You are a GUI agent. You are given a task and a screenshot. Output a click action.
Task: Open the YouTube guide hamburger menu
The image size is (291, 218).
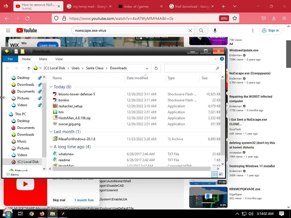8,30
